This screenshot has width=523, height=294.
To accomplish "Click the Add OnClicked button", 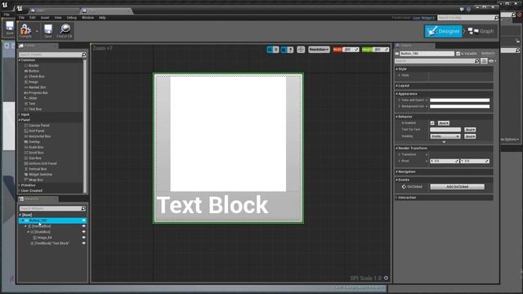I will coord(458,187).
